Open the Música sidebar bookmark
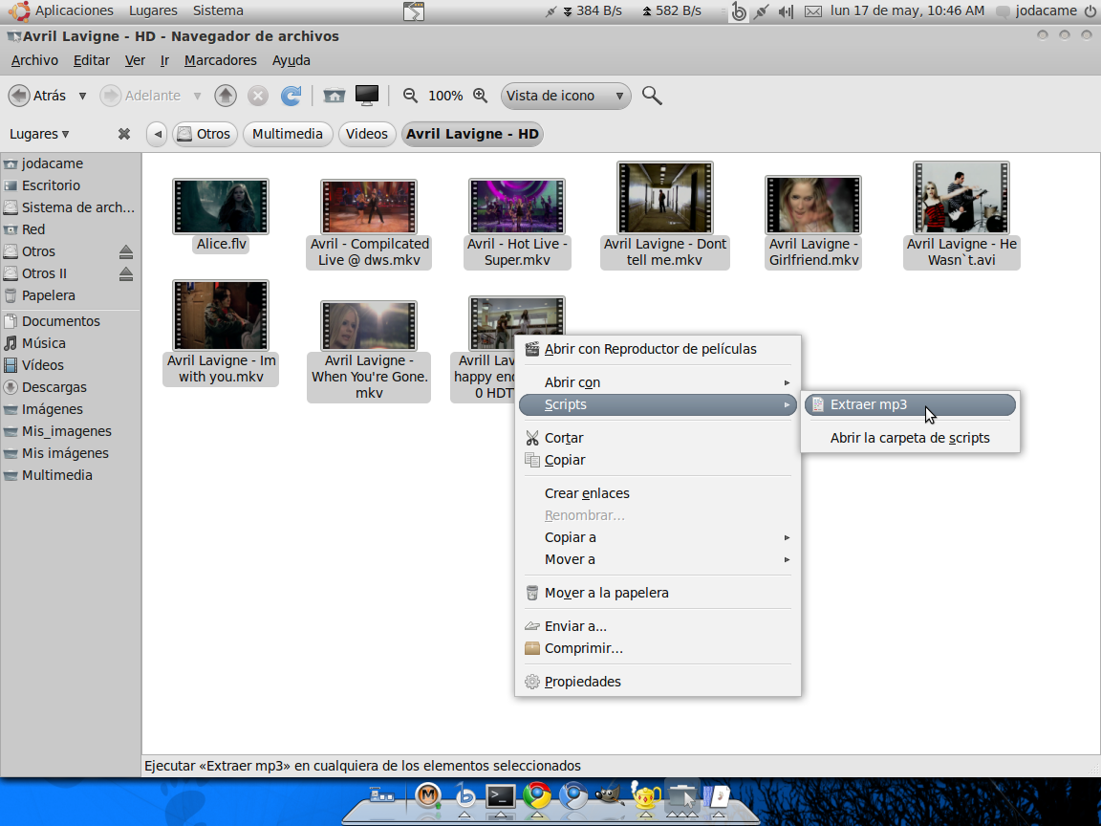 click(44, 343)
